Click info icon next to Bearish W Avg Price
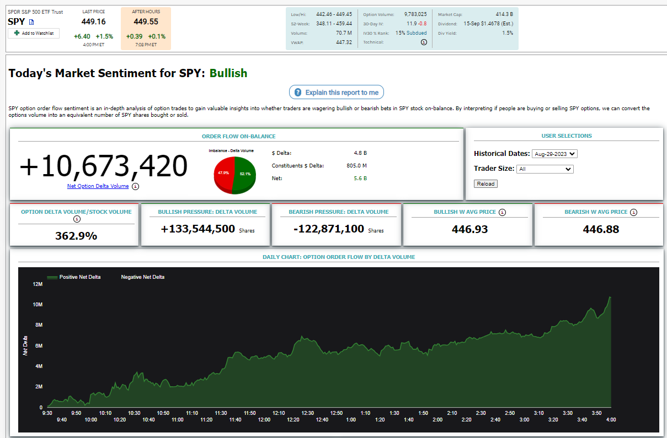Image resolution: width=667 pixels, height=438 pixels. coord(633,212)
